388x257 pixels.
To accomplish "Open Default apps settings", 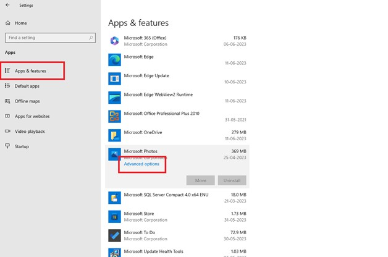I will click(x=27, y=86).
